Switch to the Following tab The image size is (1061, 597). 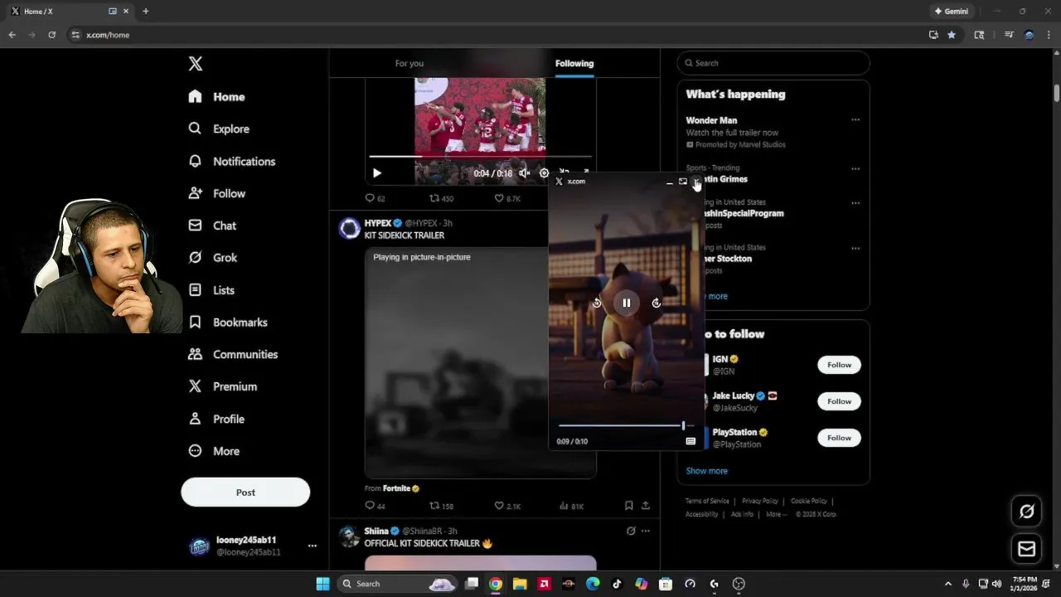pos(574,63)
